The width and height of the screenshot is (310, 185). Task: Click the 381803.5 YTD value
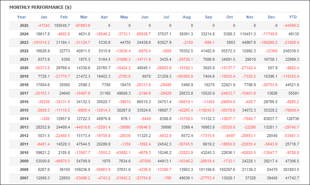tap(291, 170)
